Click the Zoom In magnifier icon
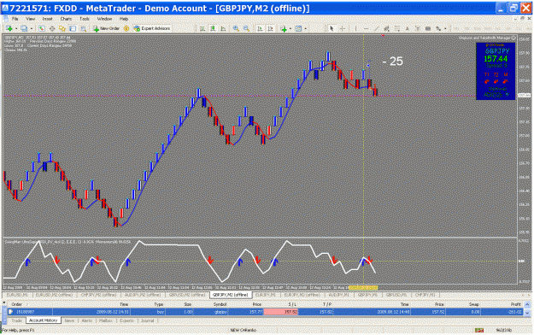 tap(236, 28)
